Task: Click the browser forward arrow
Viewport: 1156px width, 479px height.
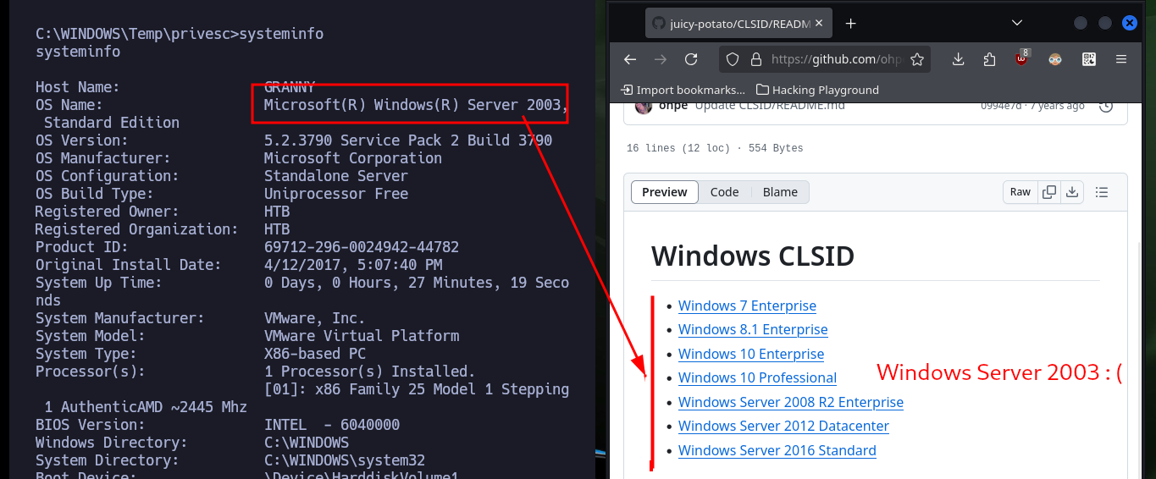Action: coord(661,59)
